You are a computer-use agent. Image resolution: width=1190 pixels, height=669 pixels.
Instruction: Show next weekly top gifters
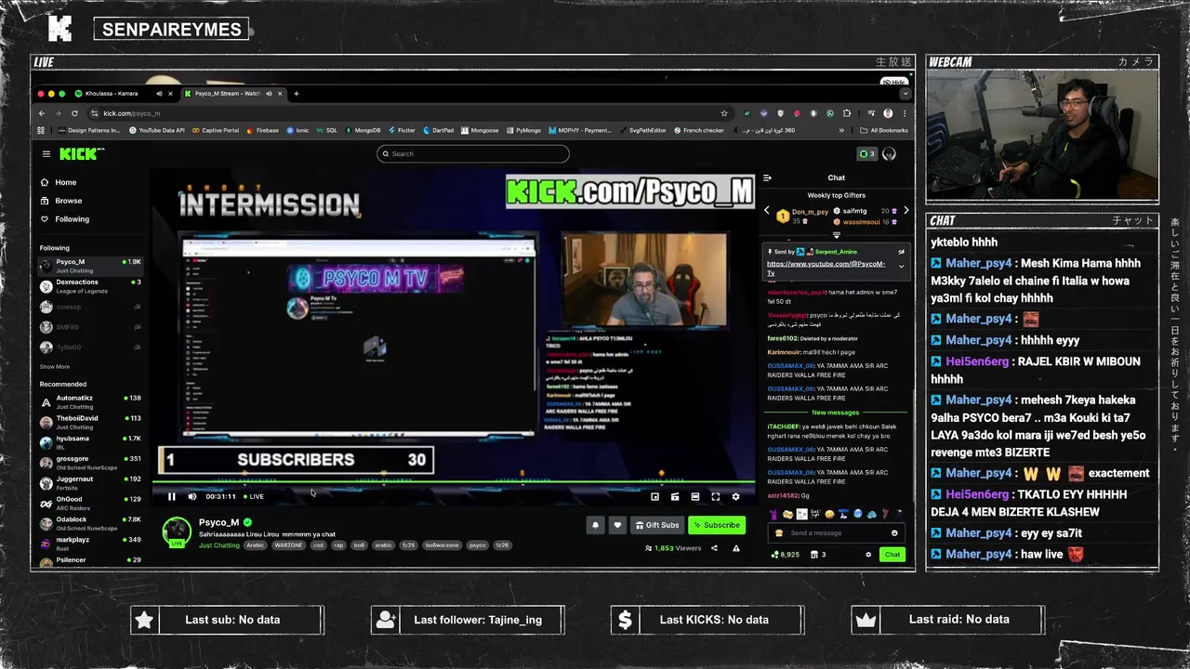tap(906, 211)
